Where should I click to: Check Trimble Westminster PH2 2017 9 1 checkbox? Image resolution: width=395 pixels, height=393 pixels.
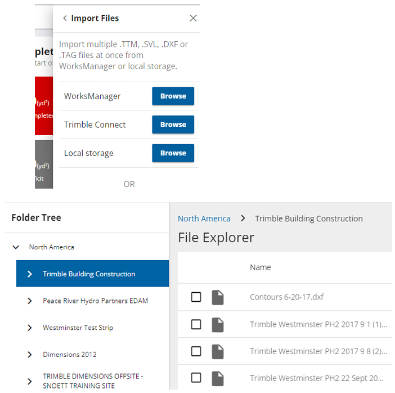click(x=196, y=324)
